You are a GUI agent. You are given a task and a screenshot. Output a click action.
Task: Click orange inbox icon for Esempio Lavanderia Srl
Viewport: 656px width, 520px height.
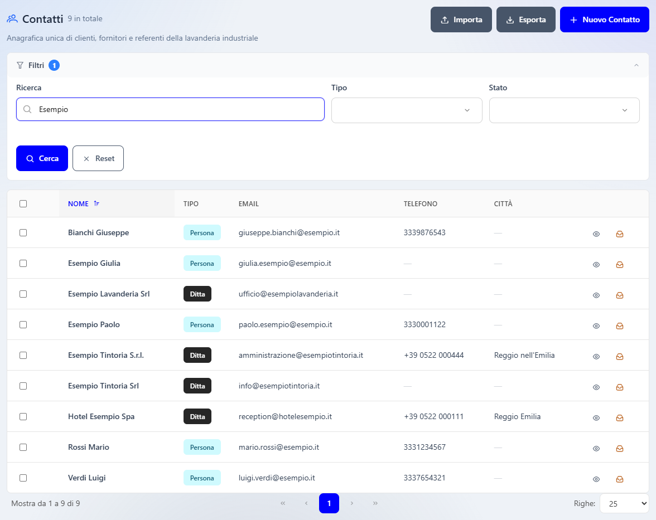point(620,295)
